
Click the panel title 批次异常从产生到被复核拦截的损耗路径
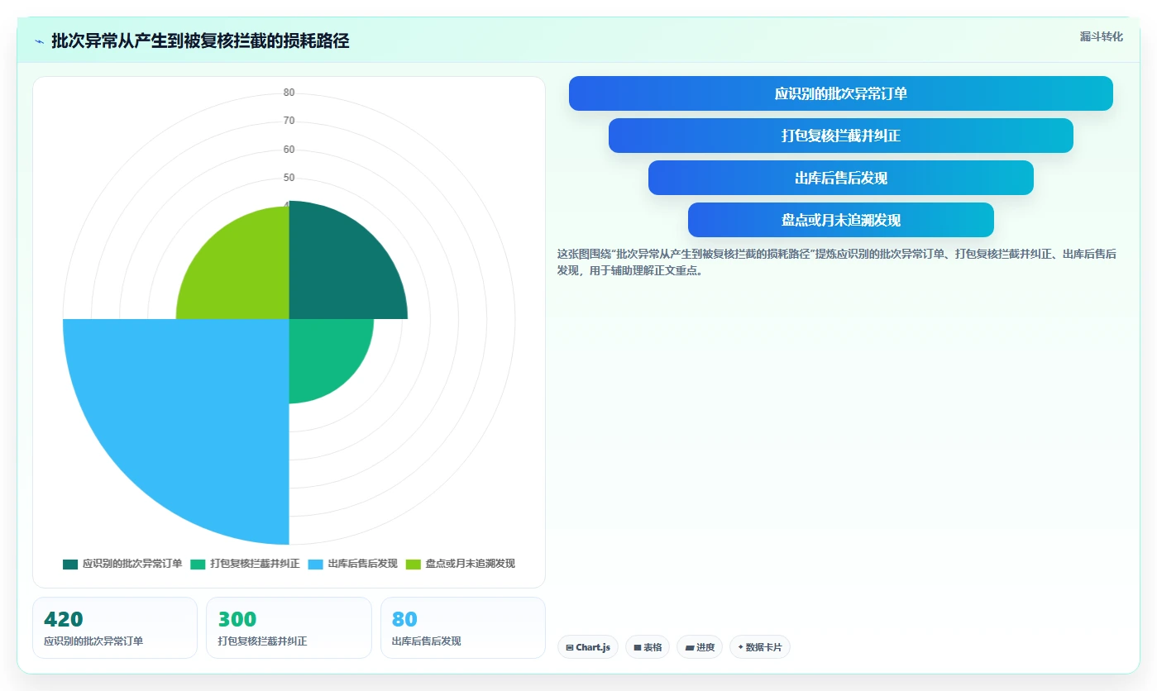(x=200, y=41)
